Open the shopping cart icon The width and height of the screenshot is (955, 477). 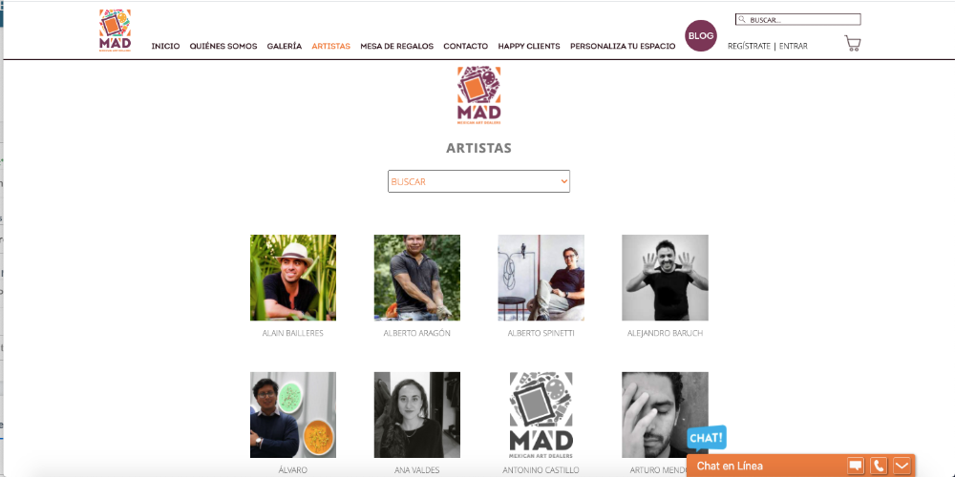[852, 43]
